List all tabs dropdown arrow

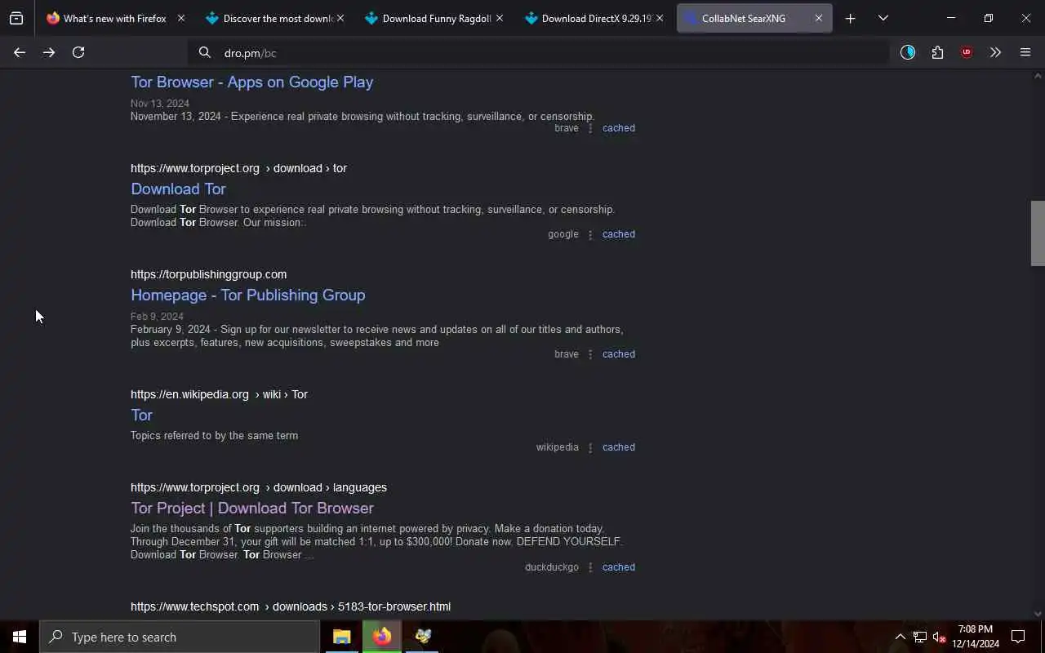click(x=883, y=18)
